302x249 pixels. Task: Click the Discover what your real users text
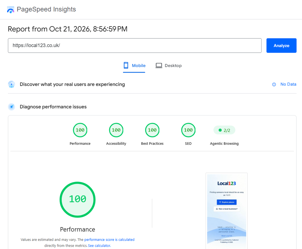point(72,84)
